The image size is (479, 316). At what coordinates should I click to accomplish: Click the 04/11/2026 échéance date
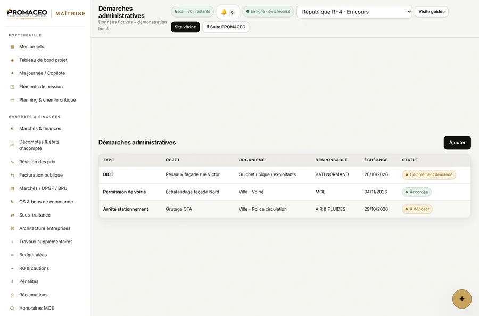point(375,192)
